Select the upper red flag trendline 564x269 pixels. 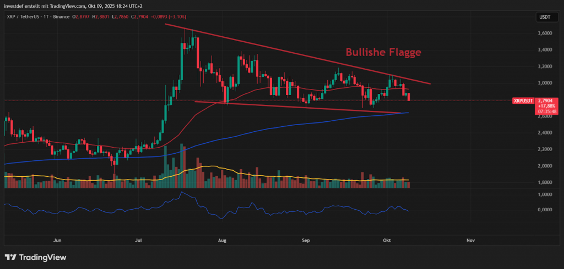(297, 54)
